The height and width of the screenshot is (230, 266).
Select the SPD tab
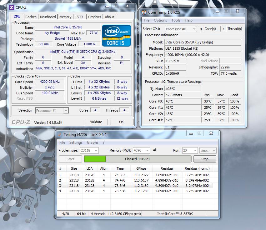pos(80,17)
